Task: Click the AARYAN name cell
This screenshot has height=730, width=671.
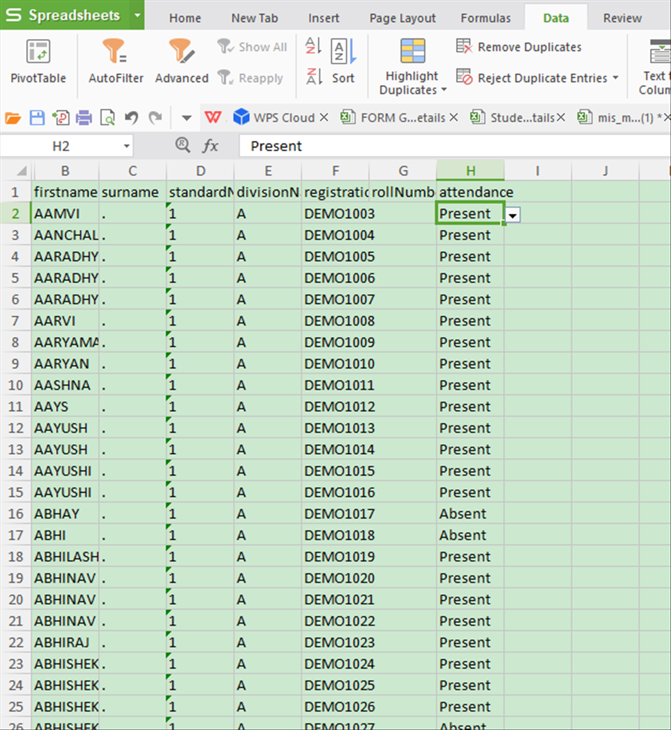Action: pyautogui.click(x=65, y=364)
